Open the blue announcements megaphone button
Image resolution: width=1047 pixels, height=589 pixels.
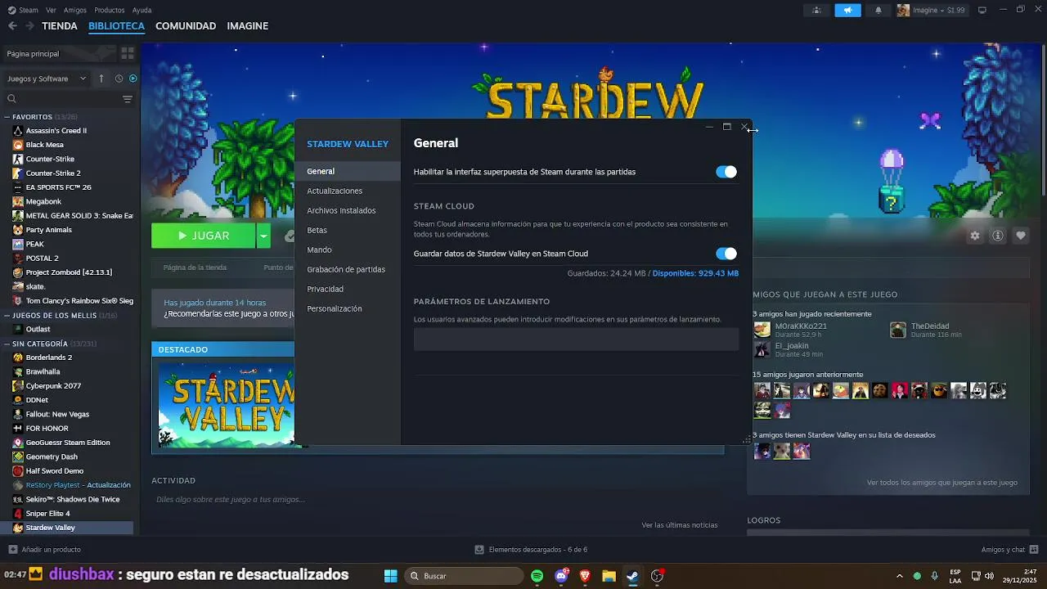click(x=847, y=10)
